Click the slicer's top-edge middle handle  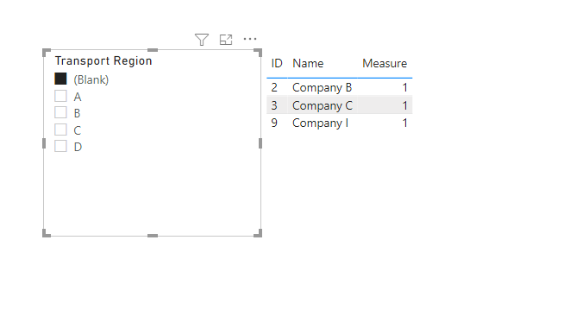click(153, 50)
